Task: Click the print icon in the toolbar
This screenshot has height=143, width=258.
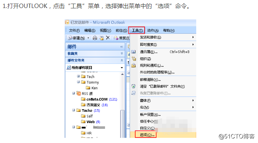Action: (x=95, y=38)
